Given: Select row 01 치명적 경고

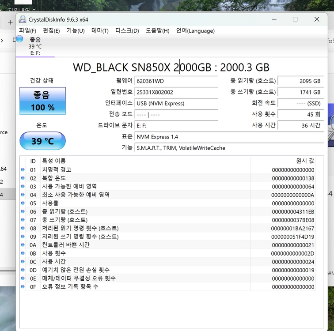Looking at the screenshot, I should pyautogui.click(x=168, y=170).
